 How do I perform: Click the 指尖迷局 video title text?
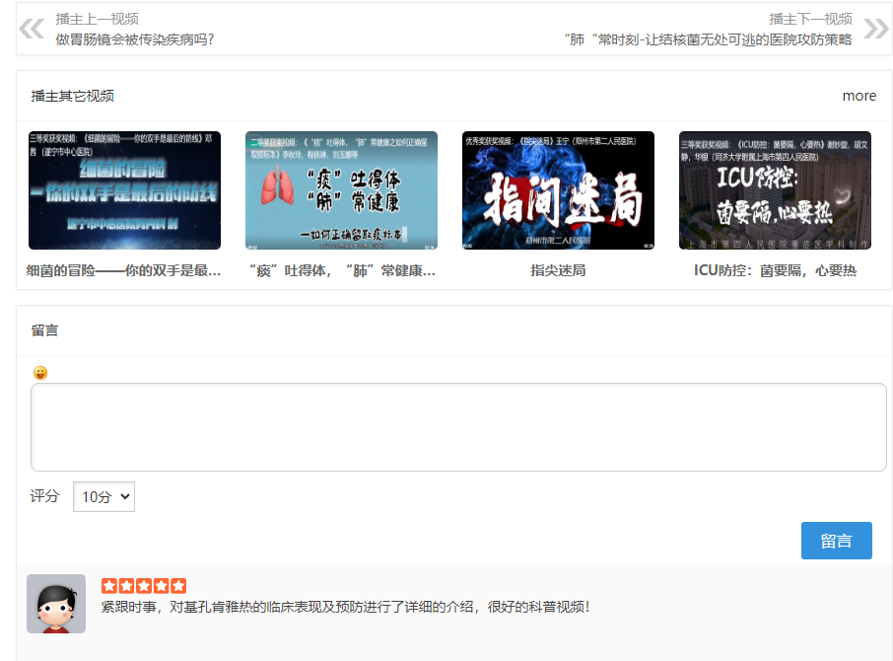coord(558,270)
